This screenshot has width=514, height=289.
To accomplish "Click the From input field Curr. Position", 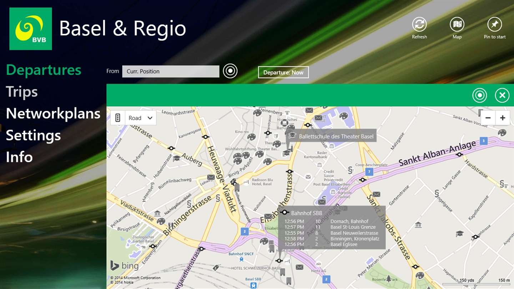I will (x=171, y=71).
